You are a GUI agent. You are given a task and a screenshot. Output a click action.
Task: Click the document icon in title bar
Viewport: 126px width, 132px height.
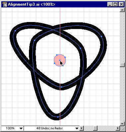click(x=5, y=4)
